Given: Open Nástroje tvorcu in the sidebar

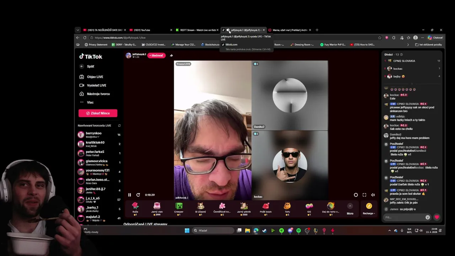Looking at the screenshot, I should pos(95,94).
